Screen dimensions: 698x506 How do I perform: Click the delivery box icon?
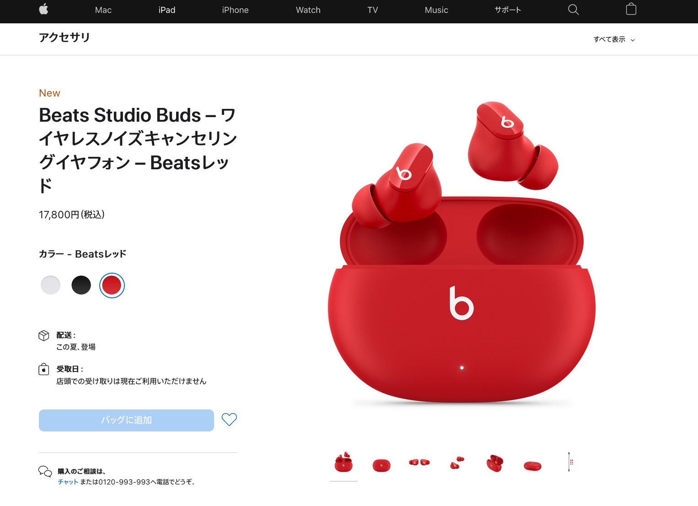click(44, 336)
